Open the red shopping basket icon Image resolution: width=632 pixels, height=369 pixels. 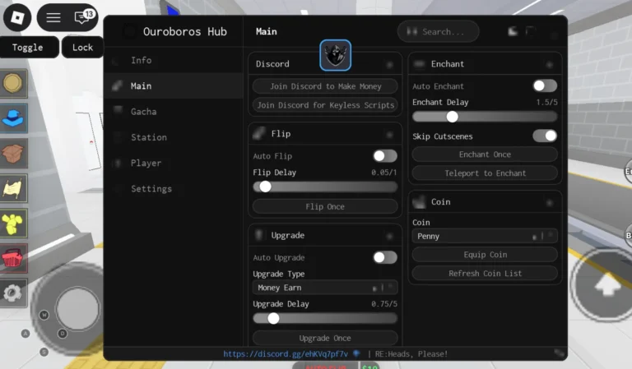(14, 258)
